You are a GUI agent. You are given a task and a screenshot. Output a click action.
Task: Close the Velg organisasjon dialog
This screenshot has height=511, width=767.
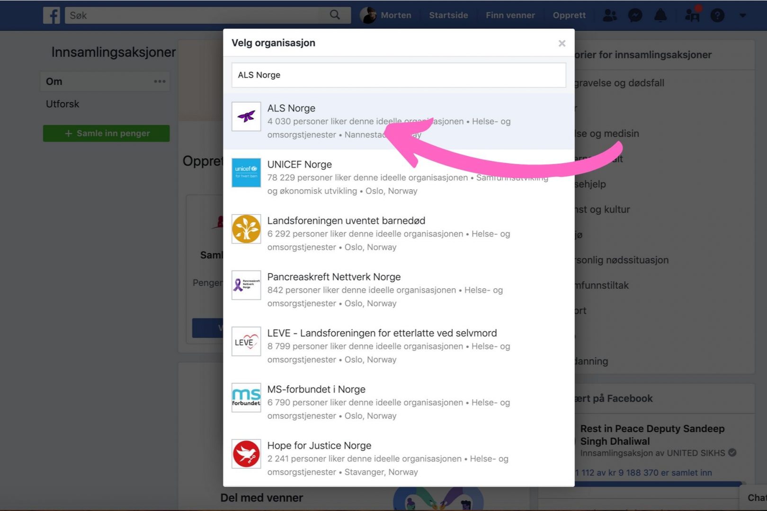point(562,43)
